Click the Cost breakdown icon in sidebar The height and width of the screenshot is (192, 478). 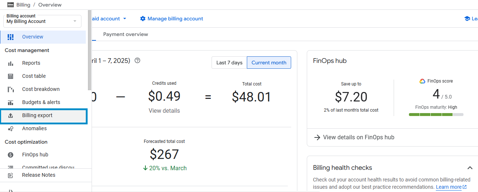point(11,89)
